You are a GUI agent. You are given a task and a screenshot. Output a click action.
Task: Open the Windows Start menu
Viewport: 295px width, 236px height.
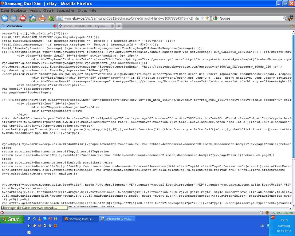[x=12, y=219]
